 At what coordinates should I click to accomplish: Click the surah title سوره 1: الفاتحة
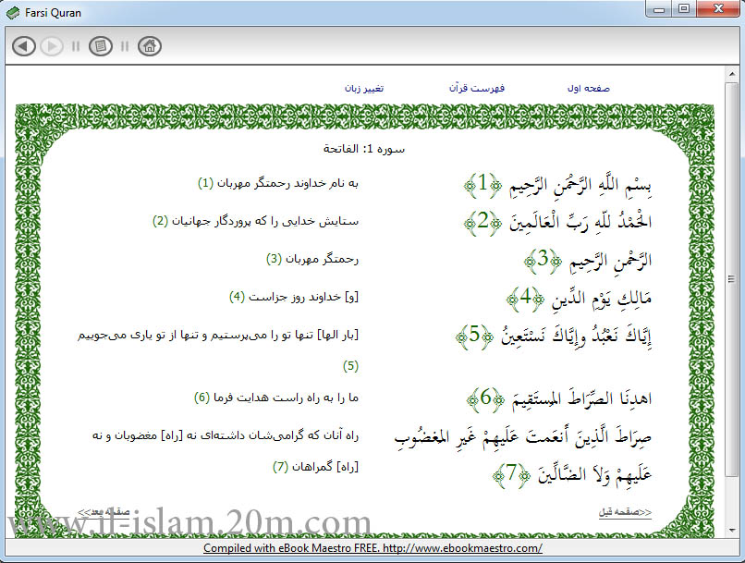pyautogui.click(x=364, y=149)
